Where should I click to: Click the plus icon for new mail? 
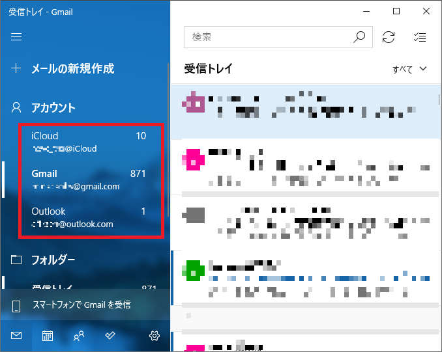click(x=16, y=68)
